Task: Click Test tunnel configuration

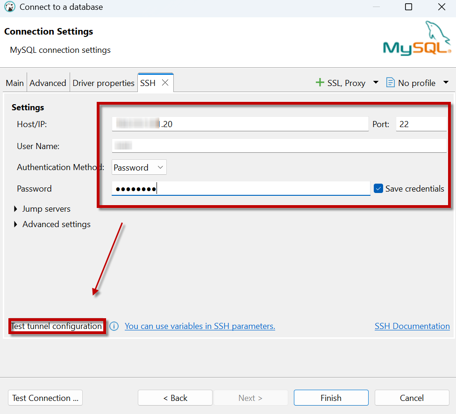Action: 57,326
